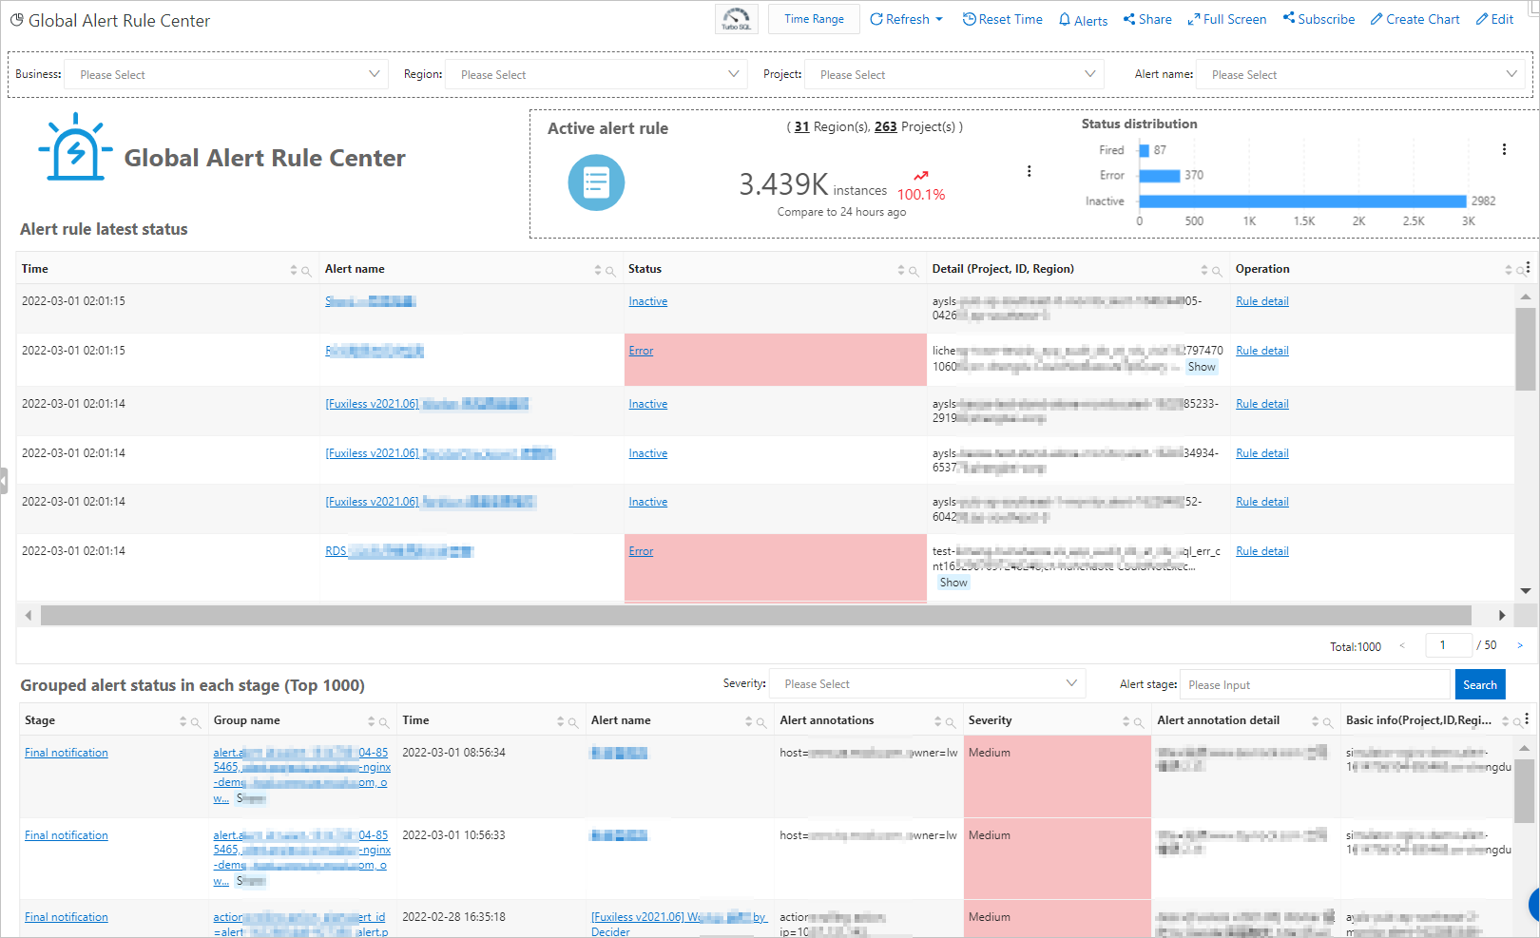
Task: Click Reset Time in toolbar
Action: point(1002,19)
